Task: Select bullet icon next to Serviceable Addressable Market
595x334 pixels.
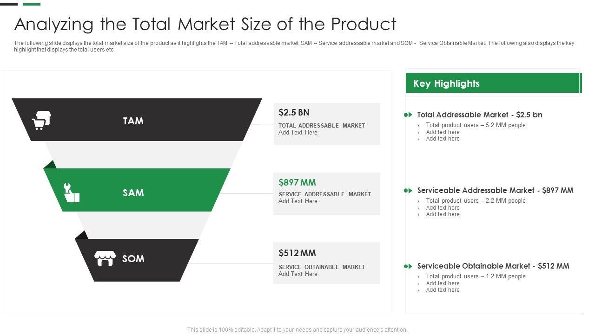Action: (408, 190)
